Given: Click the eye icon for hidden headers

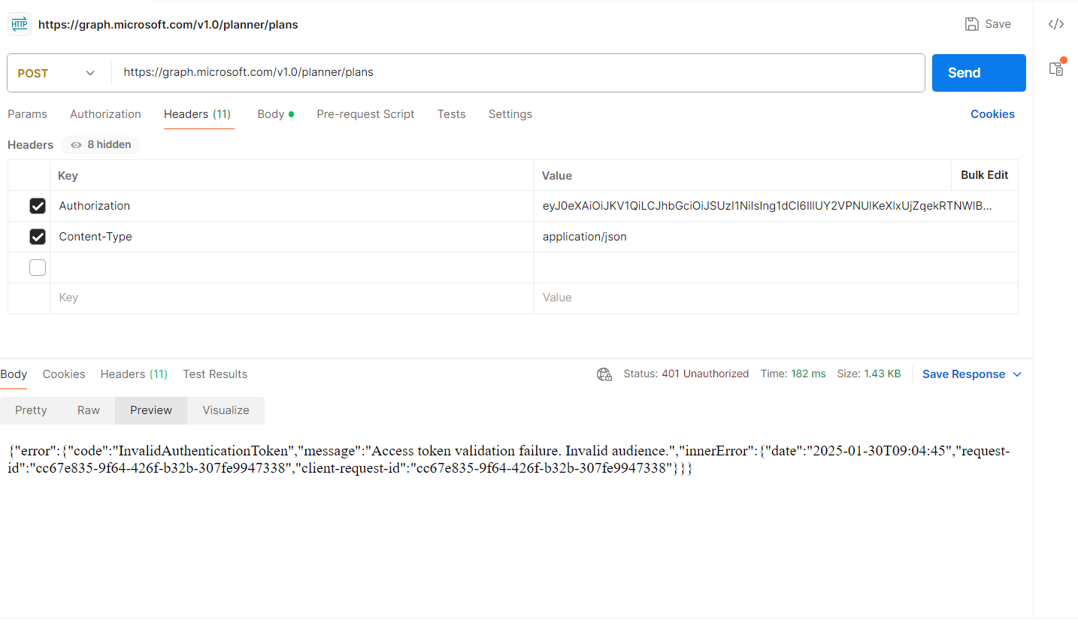Looking at the screenshot, I should click(x=76, y=145).
